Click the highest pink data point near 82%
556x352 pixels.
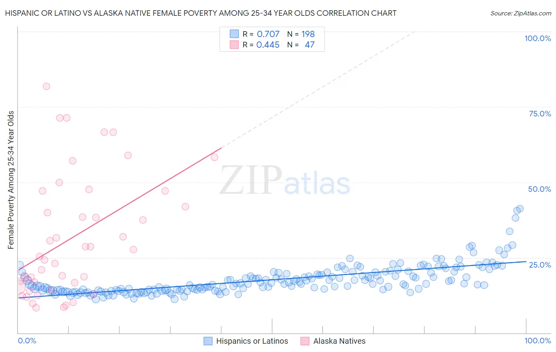(46, 86)
